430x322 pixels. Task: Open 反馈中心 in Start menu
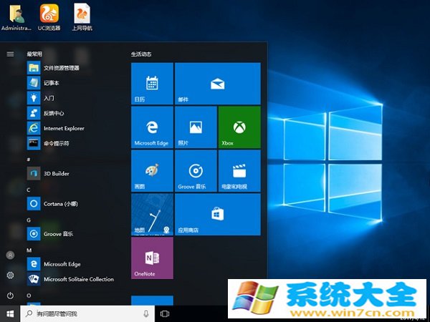[74, 113]
